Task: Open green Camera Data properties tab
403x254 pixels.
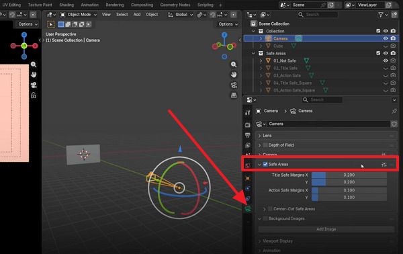Action: [248, 209]
